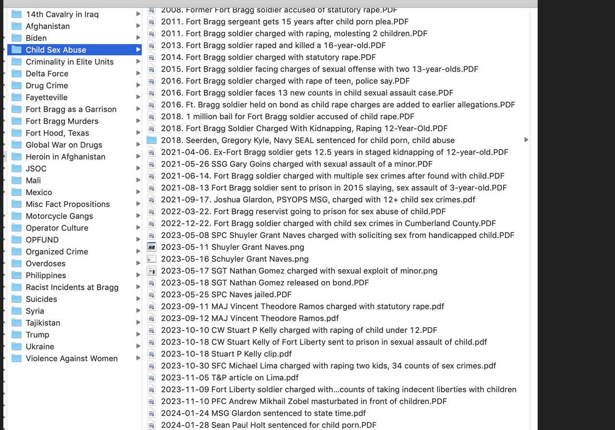Click the PDF icon for 2023-05-25 SPC Naves jailed
Viewport: 615px width, 430px height.
(x=151, y=295)
